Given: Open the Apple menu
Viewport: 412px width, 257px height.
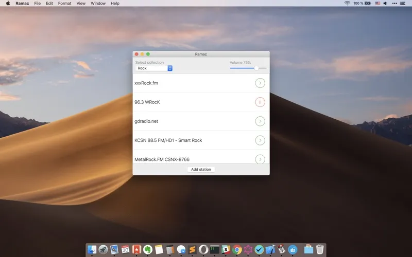Looking at the screenshot, I should tap(8, 4).
